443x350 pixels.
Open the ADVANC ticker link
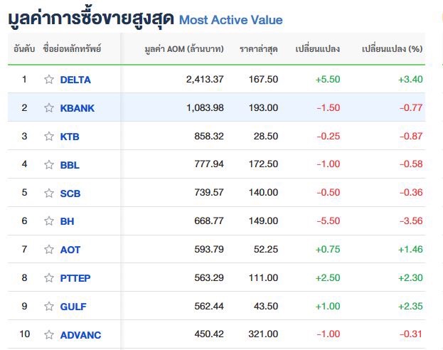(x=81, y=334)
